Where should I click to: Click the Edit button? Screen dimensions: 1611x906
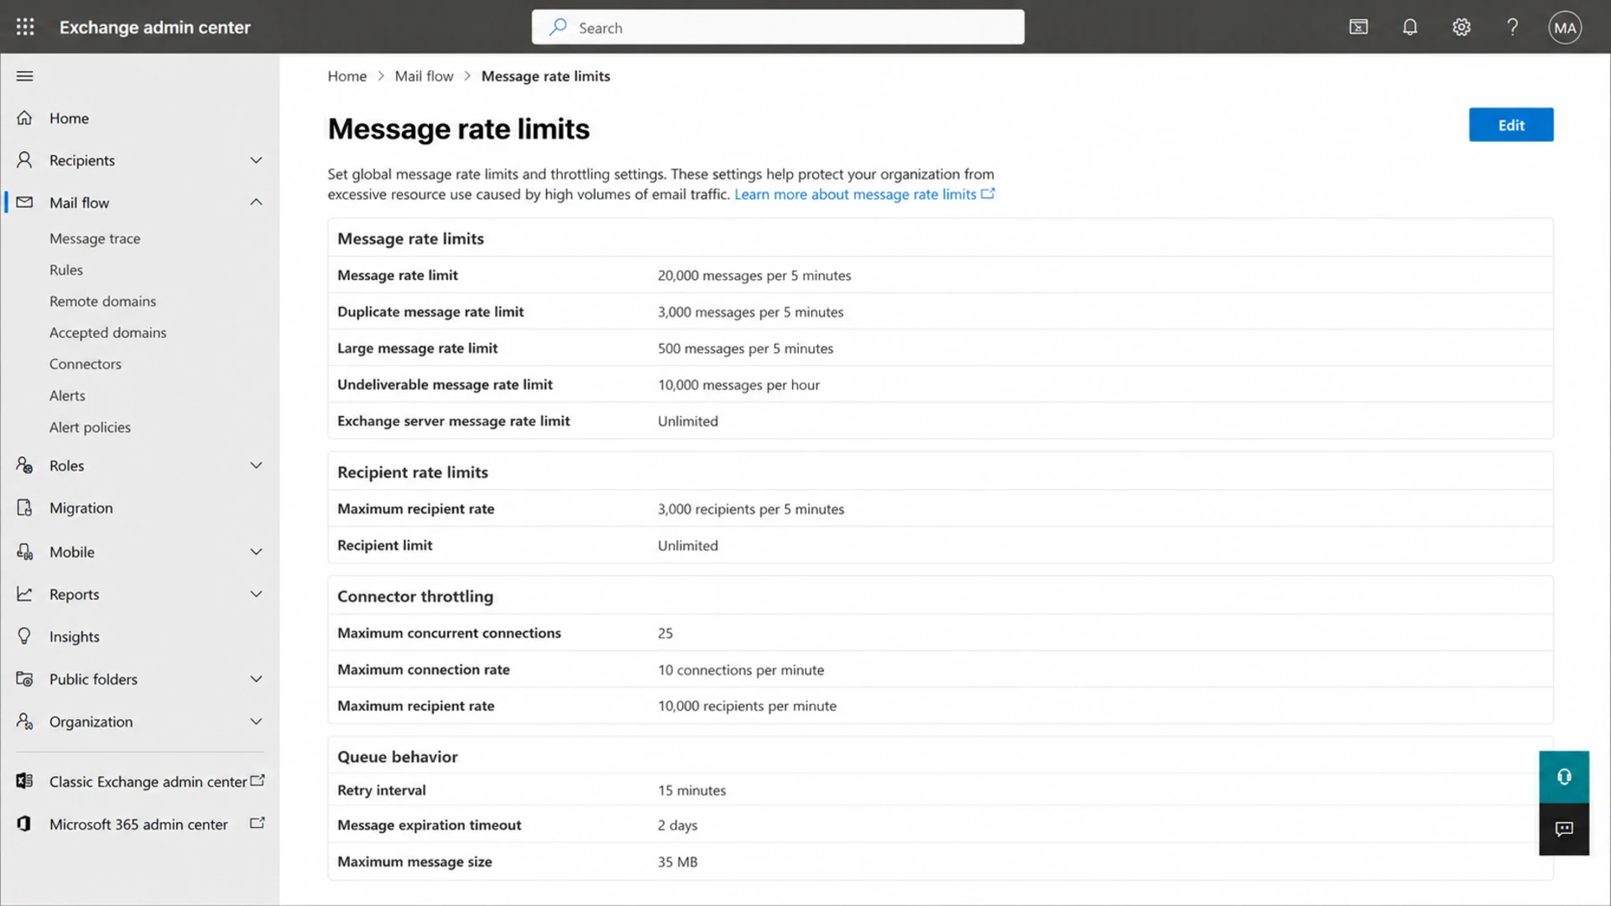[x=1511, y=125]
